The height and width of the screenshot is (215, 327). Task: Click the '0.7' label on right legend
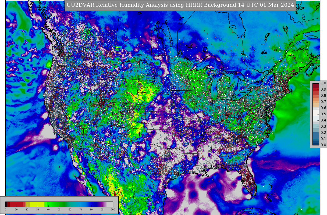pyautogui.click(x=323, y=102)
